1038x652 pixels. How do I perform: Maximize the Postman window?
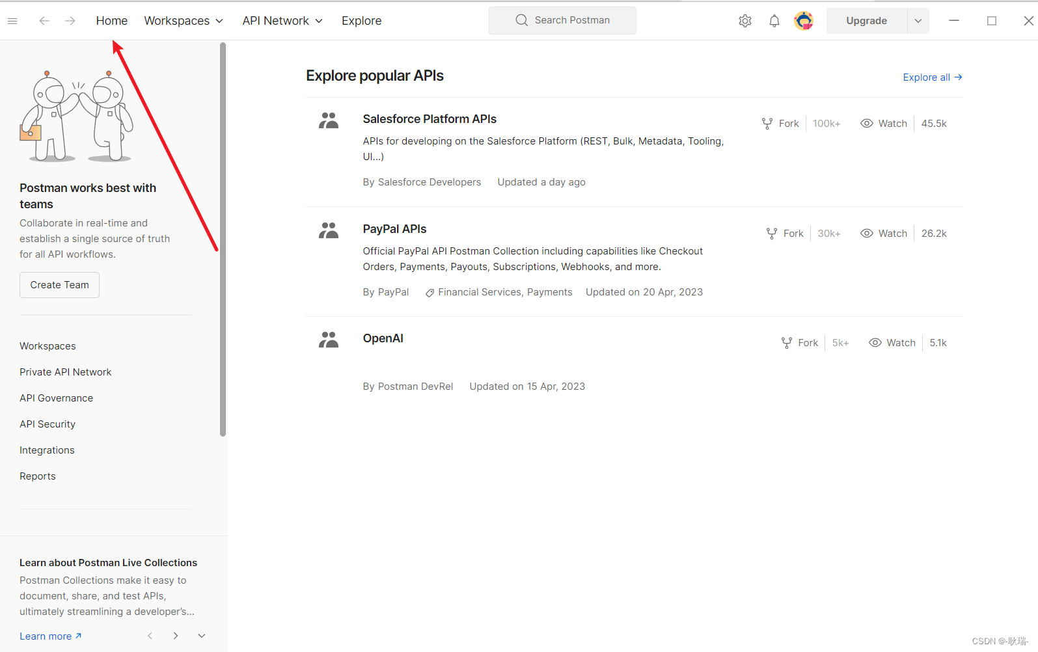(992, 21)
